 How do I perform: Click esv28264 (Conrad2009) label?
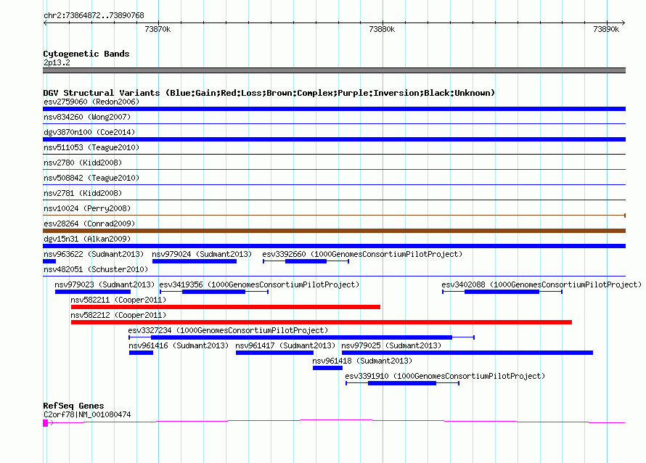pyautogui.click(x=89, y=224)
